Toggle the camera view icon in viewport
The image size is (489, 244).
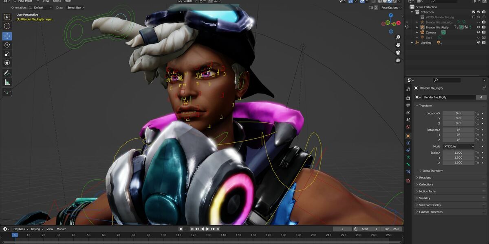tap(398, 52)
